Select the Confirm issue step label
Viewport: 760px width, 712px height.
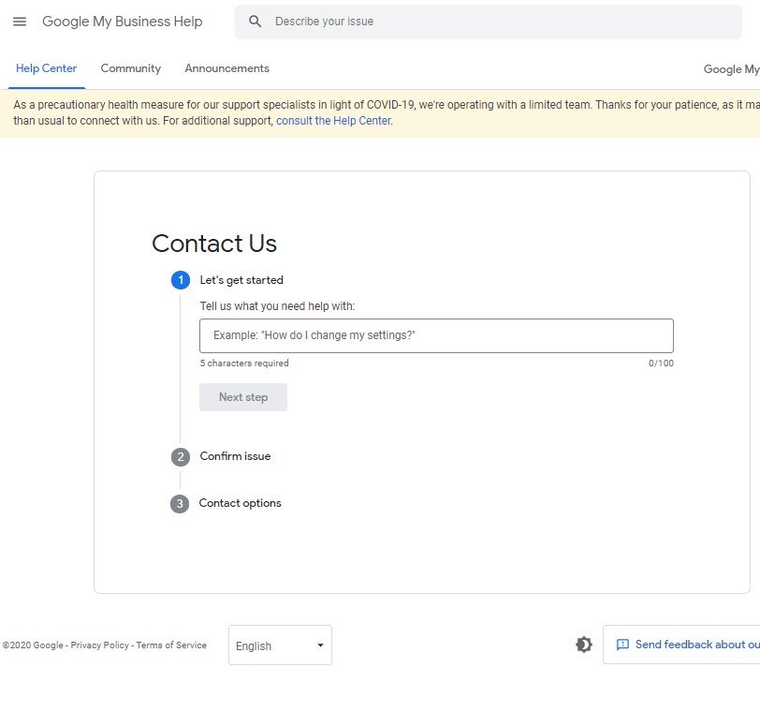click(x=235, y=456)
